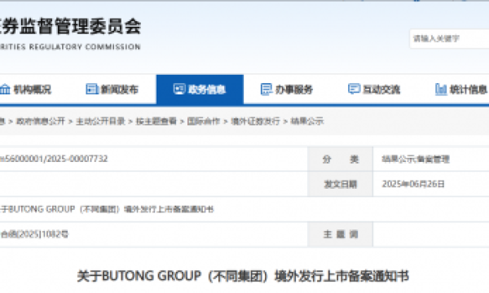The height and width of the screenshot is (293, 489).
Task: Click the date 2025年06月26日
Action: pos(413,184)
